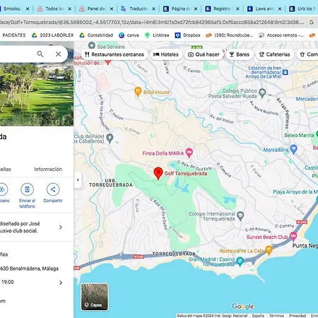Click the Bibil House restaurant pin

click(x=138, y=92)
